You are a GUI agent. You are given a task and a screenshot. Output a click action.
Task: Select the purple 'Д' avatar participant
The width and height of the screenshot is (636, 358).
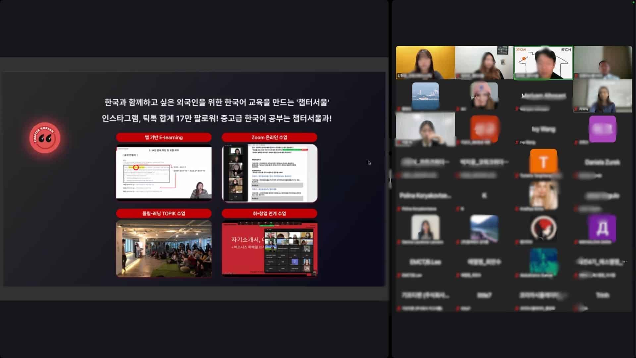coord(602,228)
